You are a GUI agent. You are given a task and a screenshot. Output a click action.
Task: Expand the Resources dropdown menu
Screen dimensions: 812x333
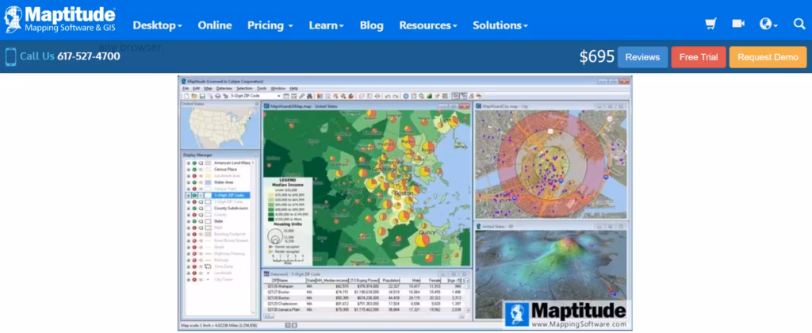[x=427, y=25]
